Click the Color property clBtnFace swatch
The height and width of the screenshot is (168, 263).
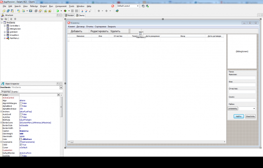pyautogui.click(x=20, y=139)
